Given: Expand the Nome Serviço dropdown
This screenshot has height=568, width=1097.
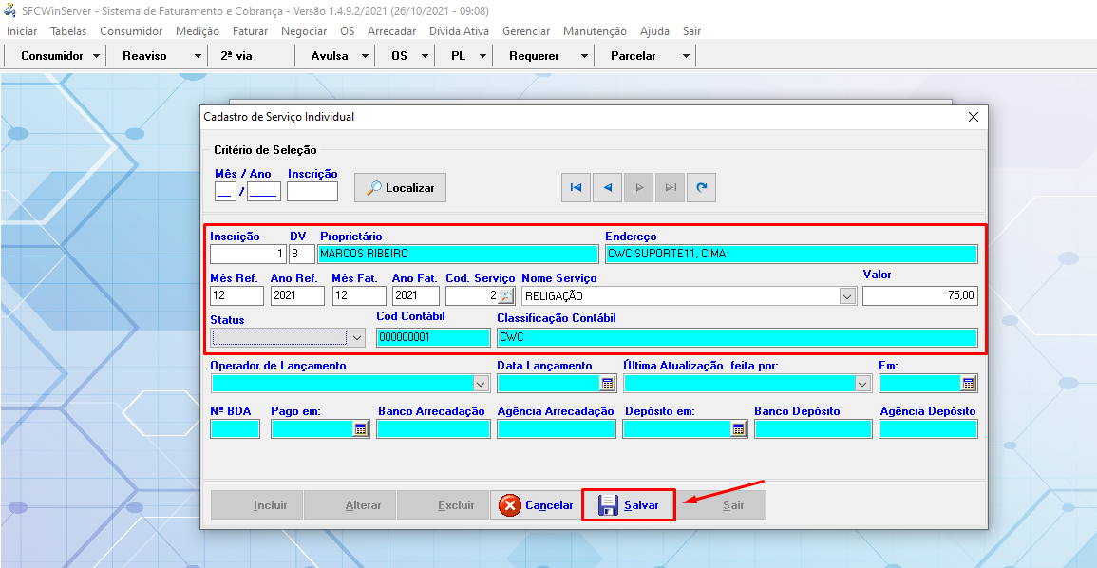Looking at the screenshot, I should pos(847,296).
